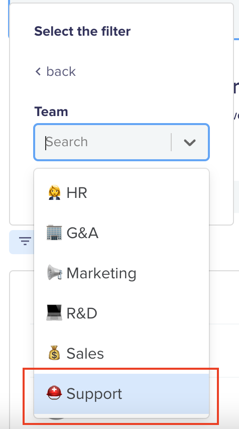Go back using the 'back' link
Viewport: 239px width, 429px height.
coord(56,72)
